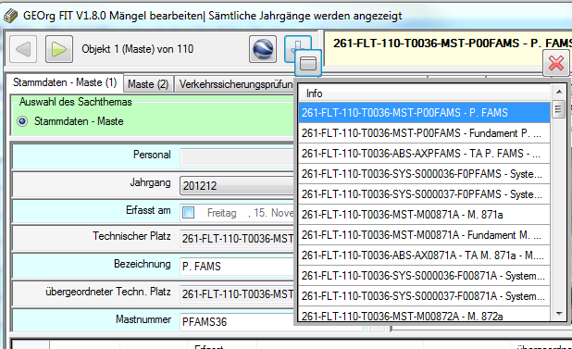Screen dimensions: 572x349
Task: Go to next object with green arrow
Action: tap(59, 49)
